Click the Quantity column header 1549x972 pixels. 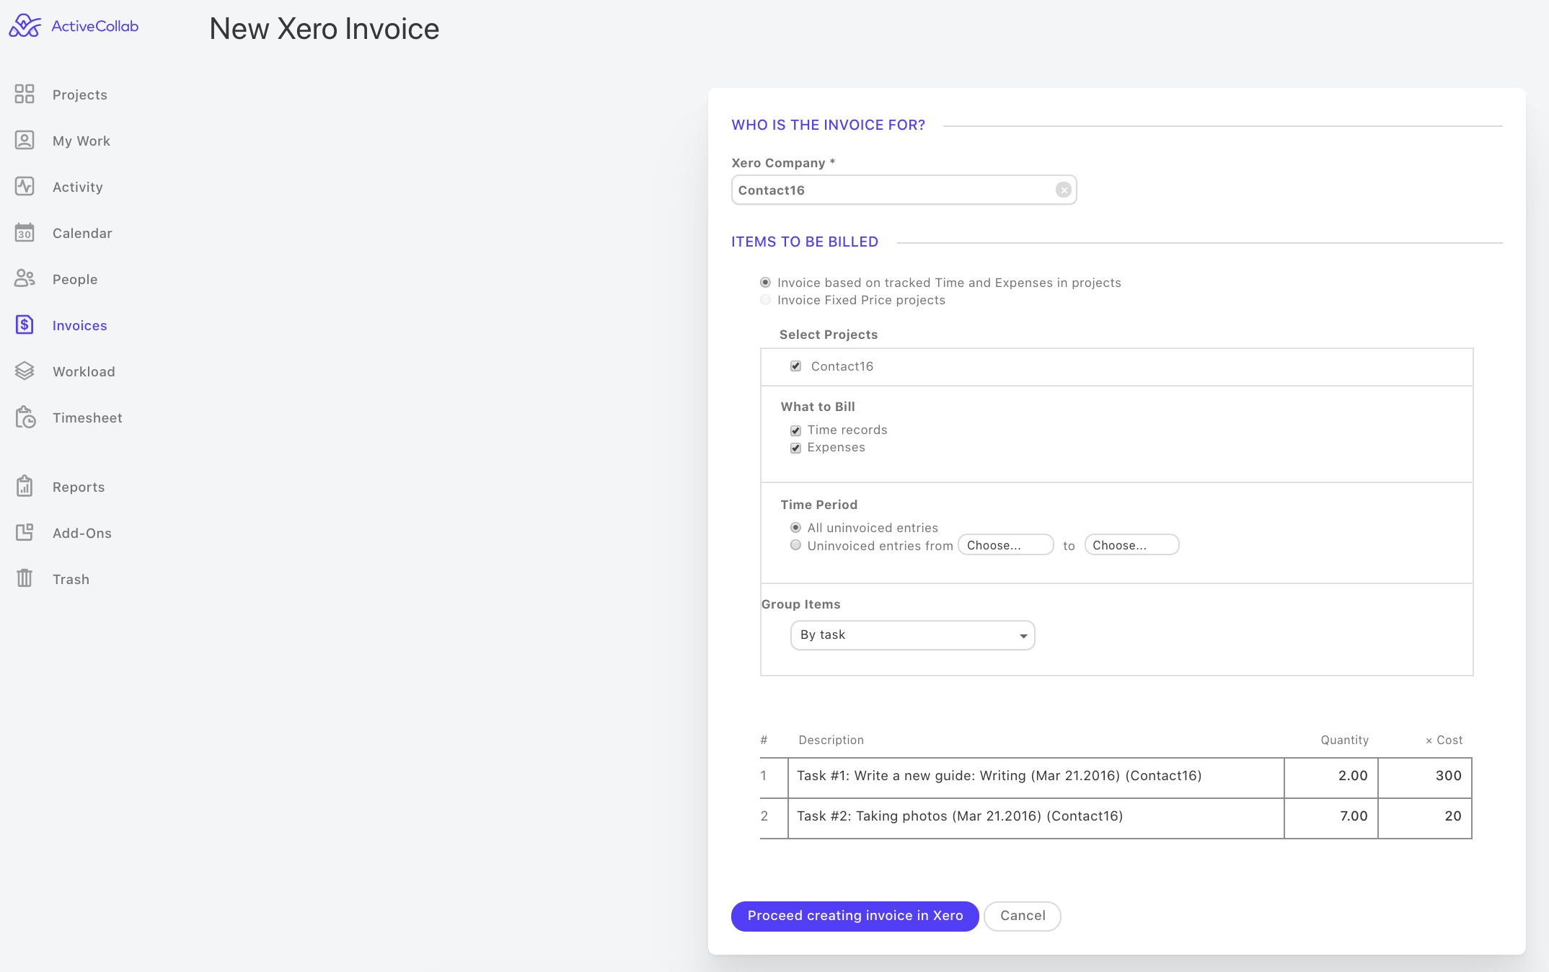pyautogui.click(x=1344, y=740)
